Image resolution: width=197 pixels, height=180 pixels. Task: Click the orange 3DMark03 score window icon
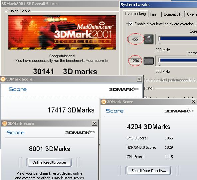tap(3, 79)
